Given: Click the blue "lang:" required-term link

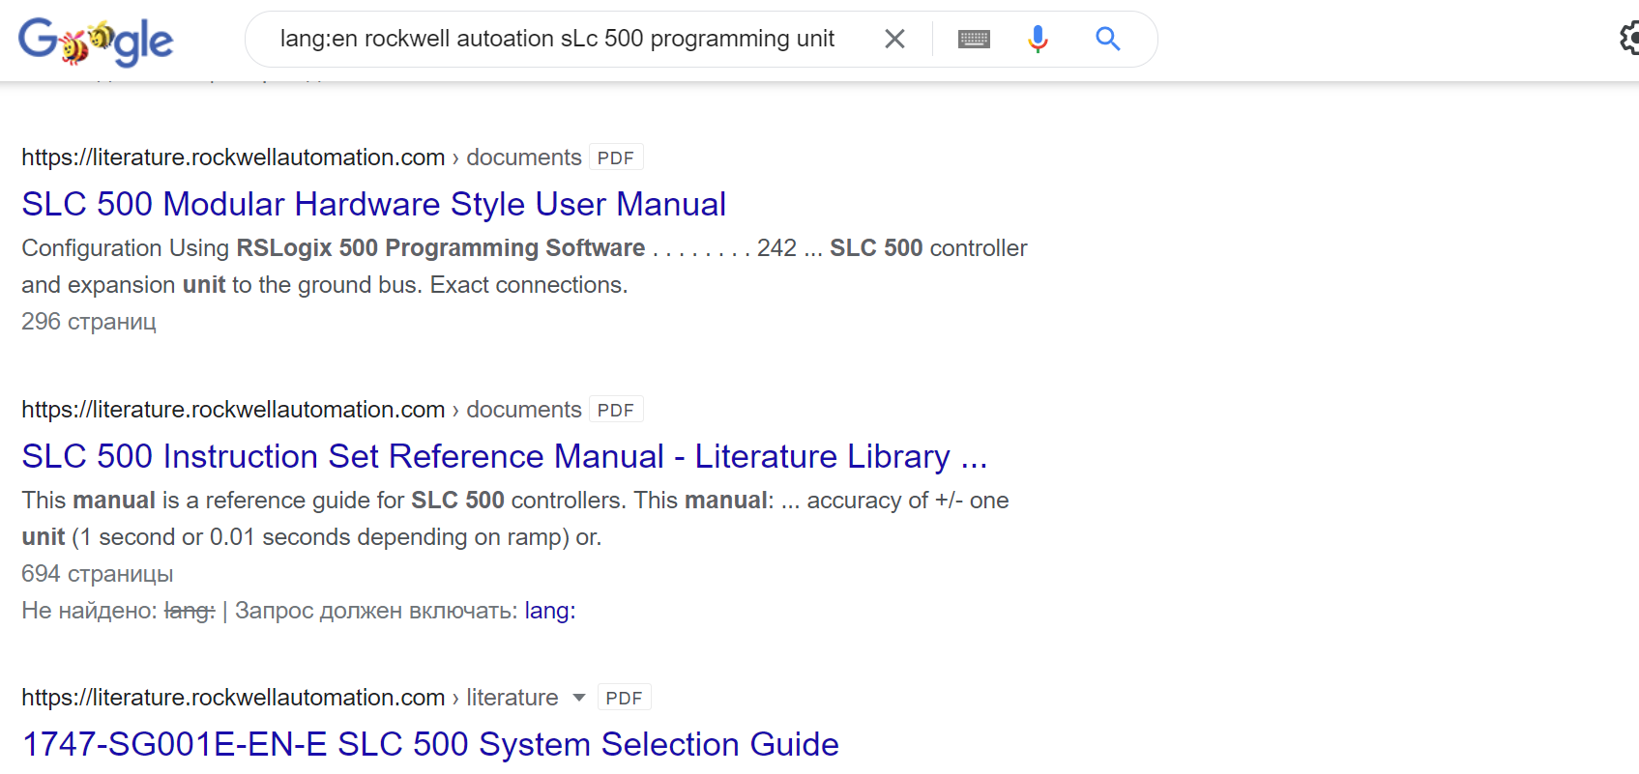Looking at the screenshot, I should tap(549, 611).
